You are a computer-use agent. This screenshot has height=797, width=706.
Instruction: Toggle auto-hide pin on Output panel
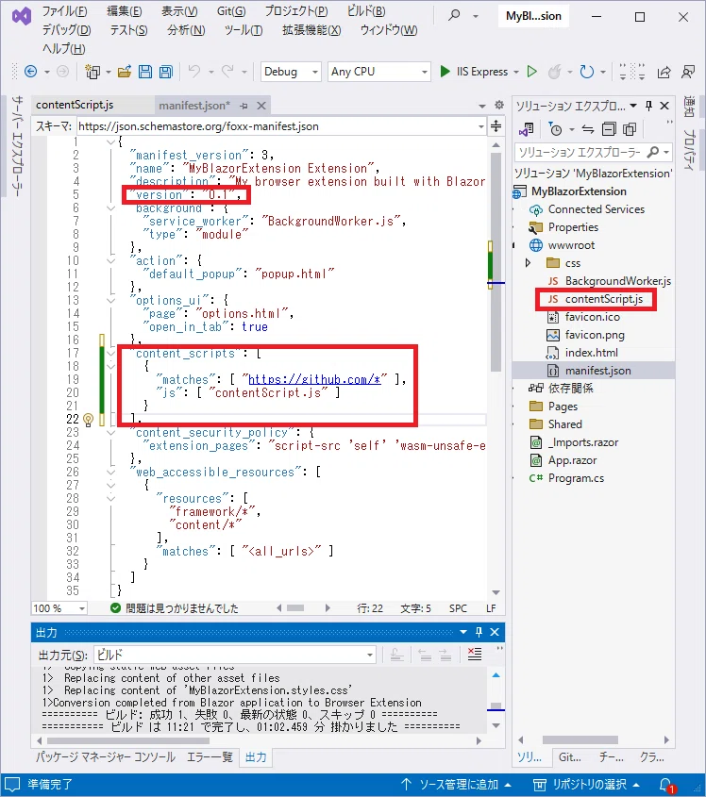pos(479,632)
